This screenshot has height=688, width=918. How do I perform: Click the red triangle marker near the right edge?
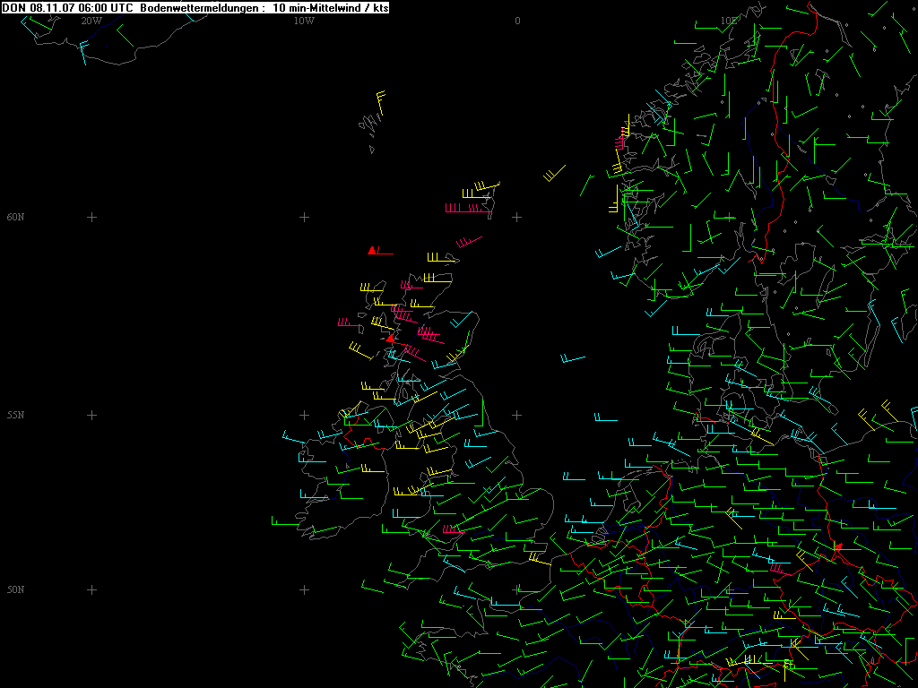pos(838,546)
